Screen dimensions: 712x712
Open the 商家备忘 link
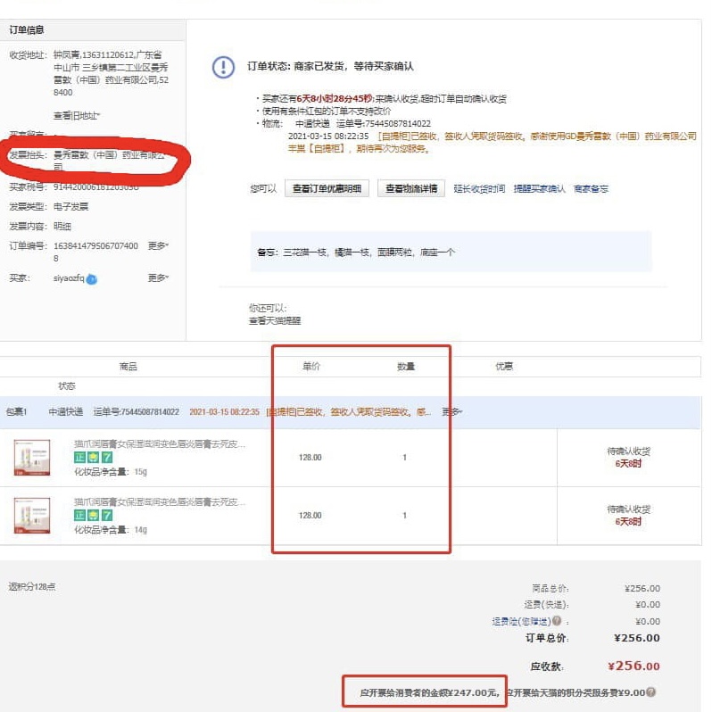pyautogui.click(x=591, y=189)
